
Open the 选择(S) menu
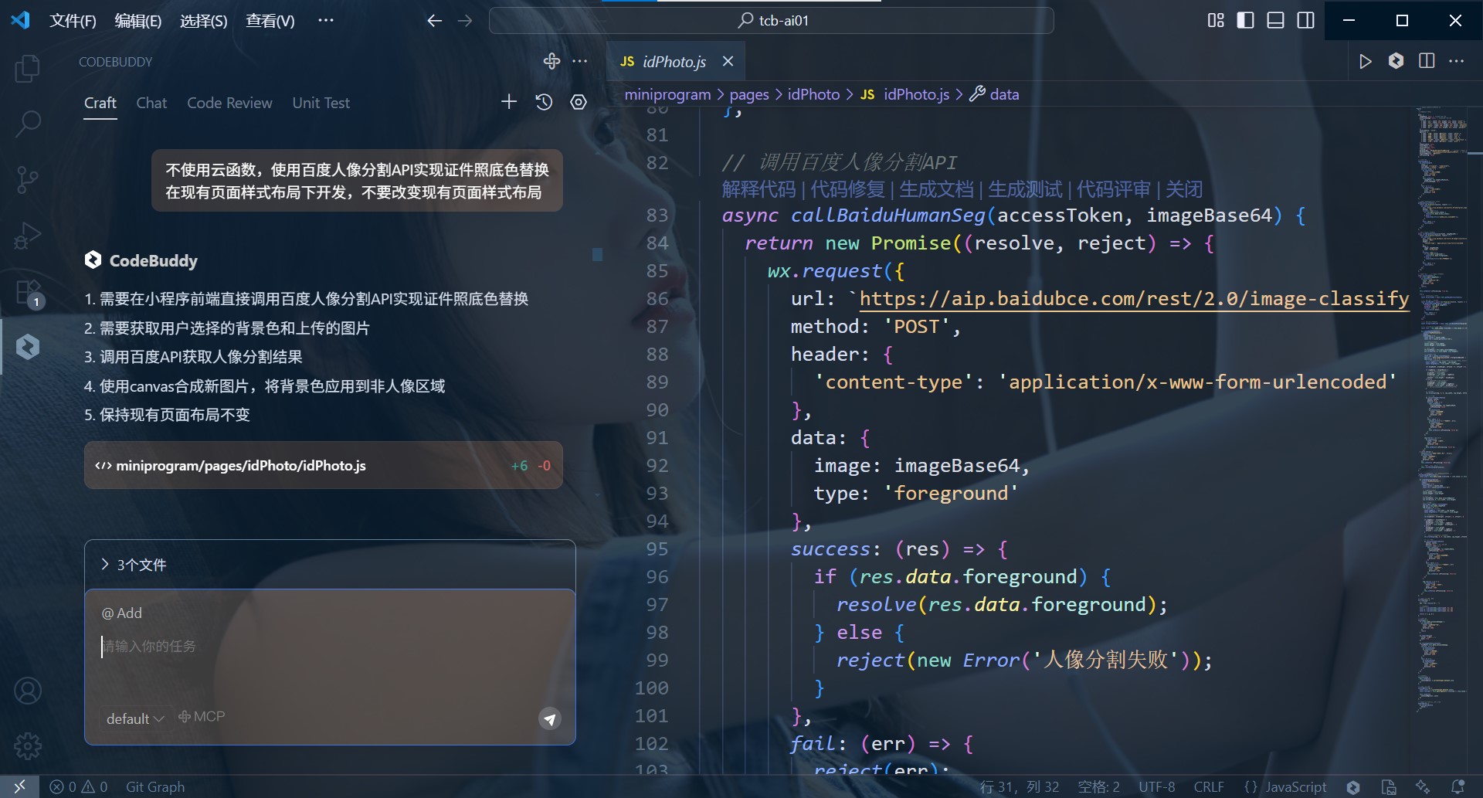pyautogui.click(x=203, y=21)
